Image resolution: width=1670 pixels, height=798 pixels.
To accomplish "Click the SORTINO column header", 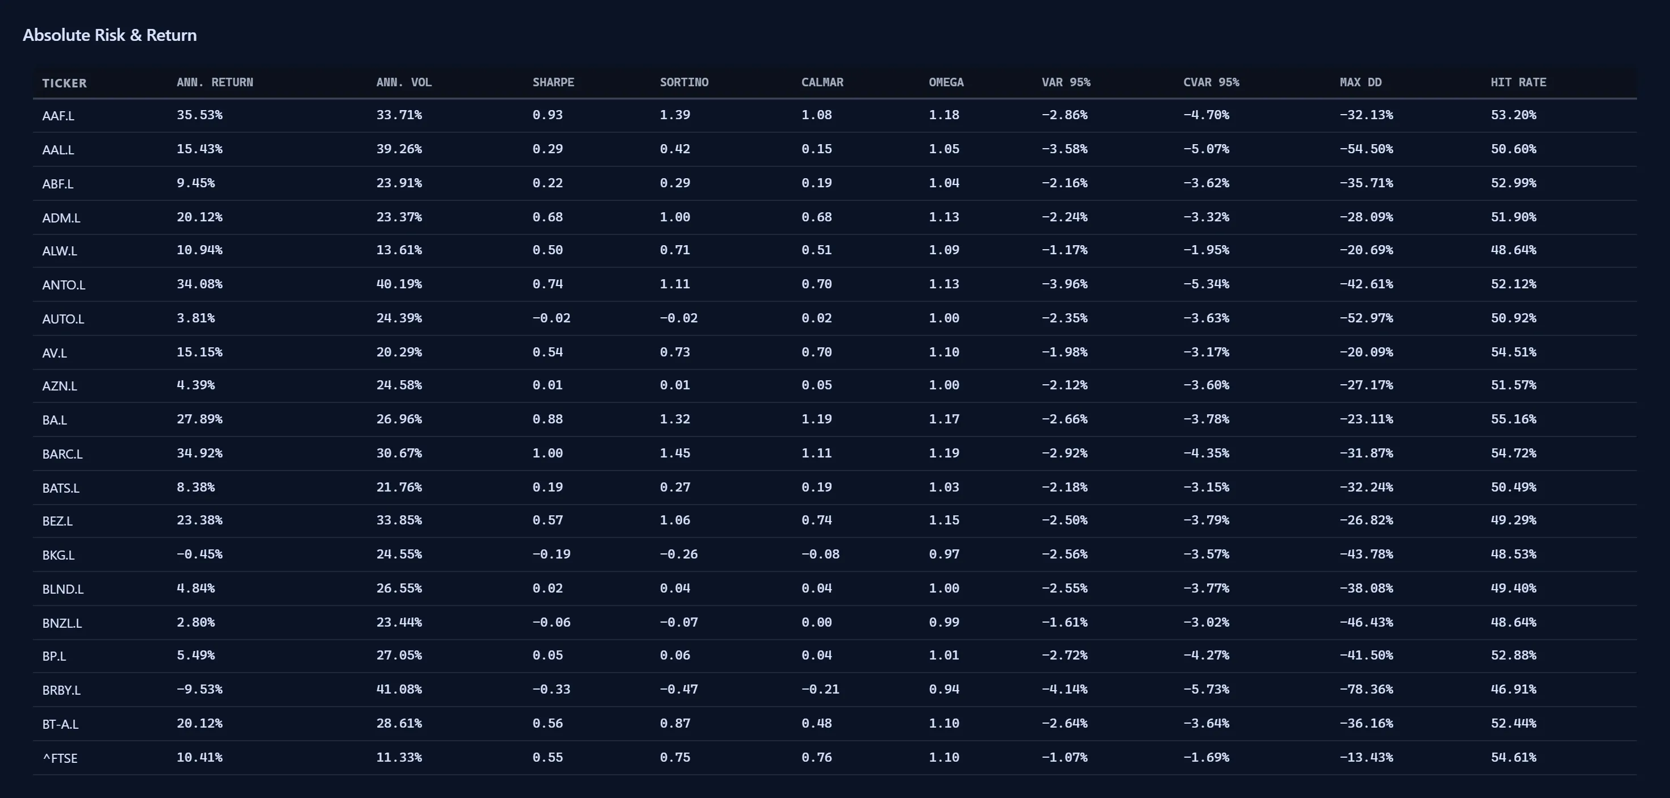I will 684,82.
